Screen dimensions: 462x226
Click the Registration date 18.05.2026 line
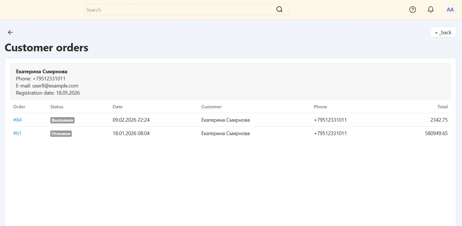[x=48, y=93]
